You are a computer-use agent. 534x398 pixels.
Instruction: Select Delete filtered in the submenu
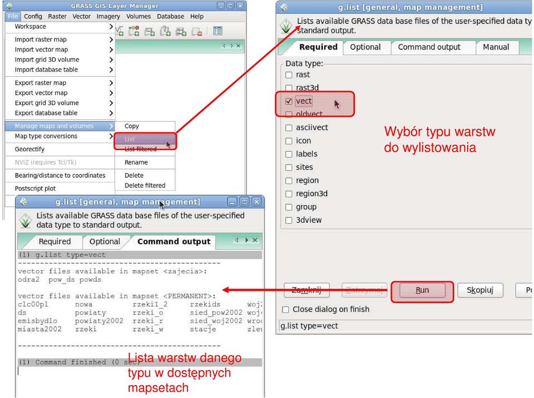click(x=145, y=186)
